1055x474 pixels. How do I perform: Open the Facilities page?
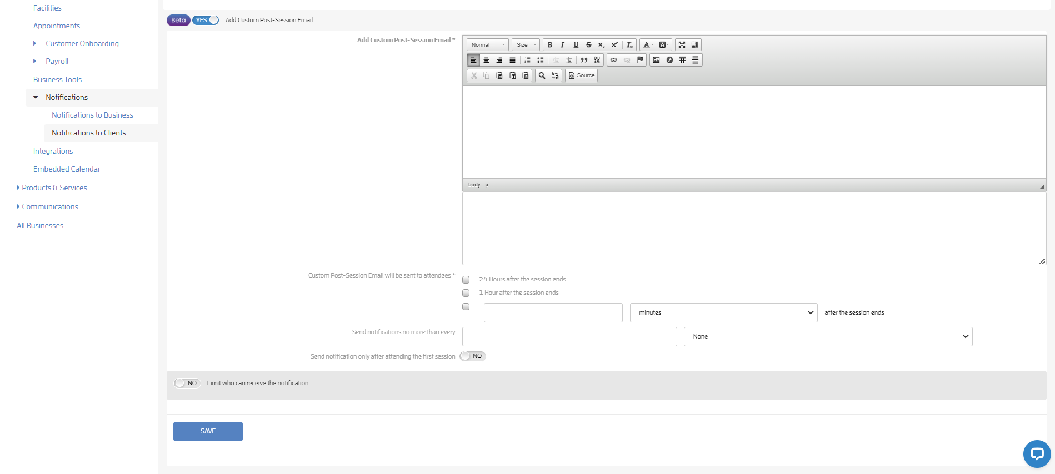[47, 8]
